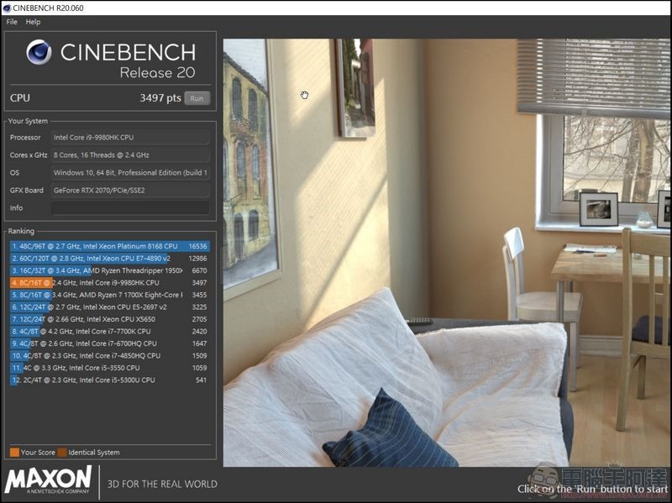Select the Xeon Platinum 8168 ranking entry
This screenshot has width=672, height=503.
(109, 246)
